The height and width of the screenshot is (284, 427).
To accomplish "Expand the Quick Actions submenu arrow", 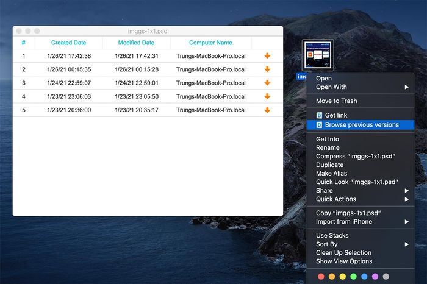I will tap(407, 199).
